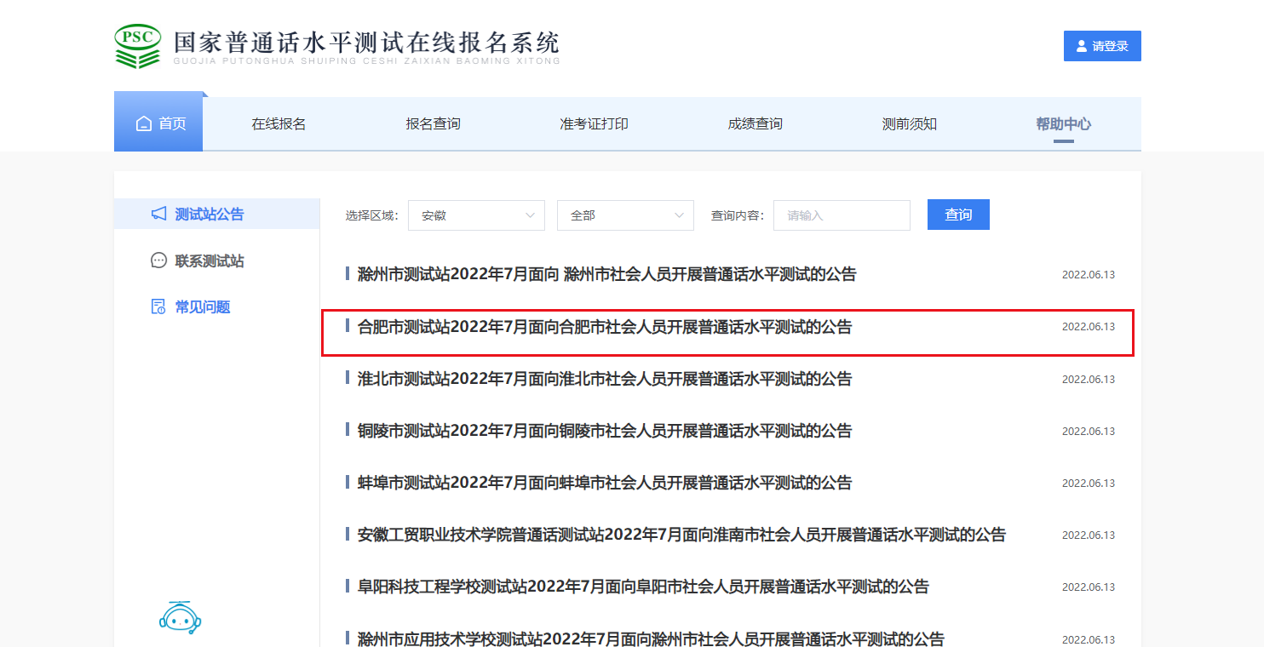Click the home icon in 首页 tab
Image resolution: width=1264 pixels, height=647 pixels.
(x=144, y=124)
